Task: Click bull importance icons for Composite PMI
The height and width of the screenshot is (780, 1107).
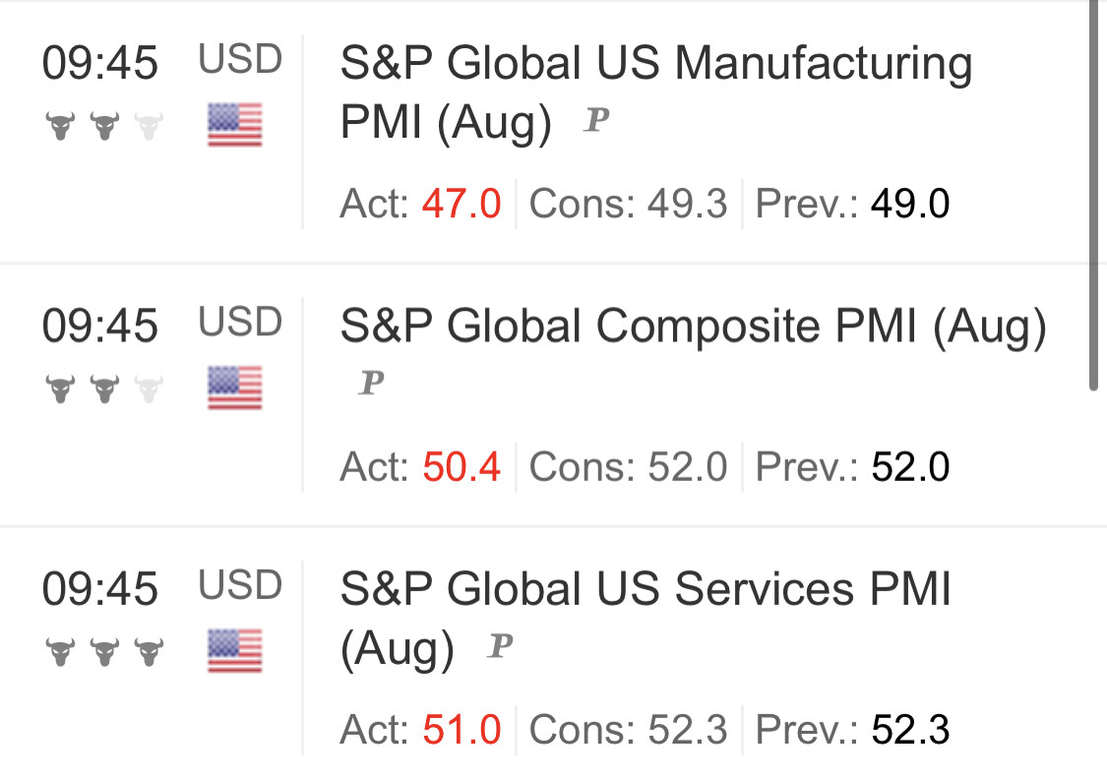Action: (104, 389)
